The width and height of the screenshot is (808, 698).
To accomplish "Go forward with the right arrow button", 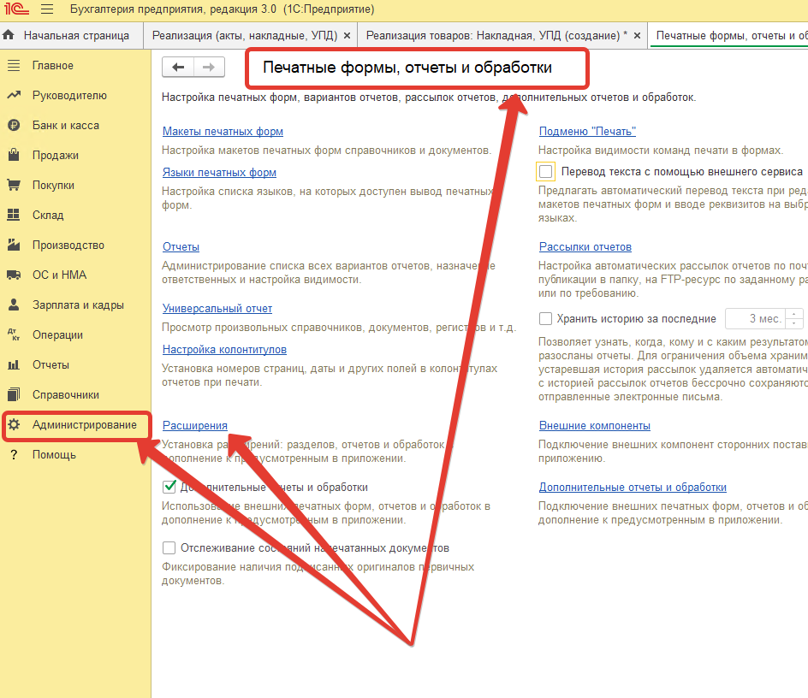I will [x=209, y=67].
